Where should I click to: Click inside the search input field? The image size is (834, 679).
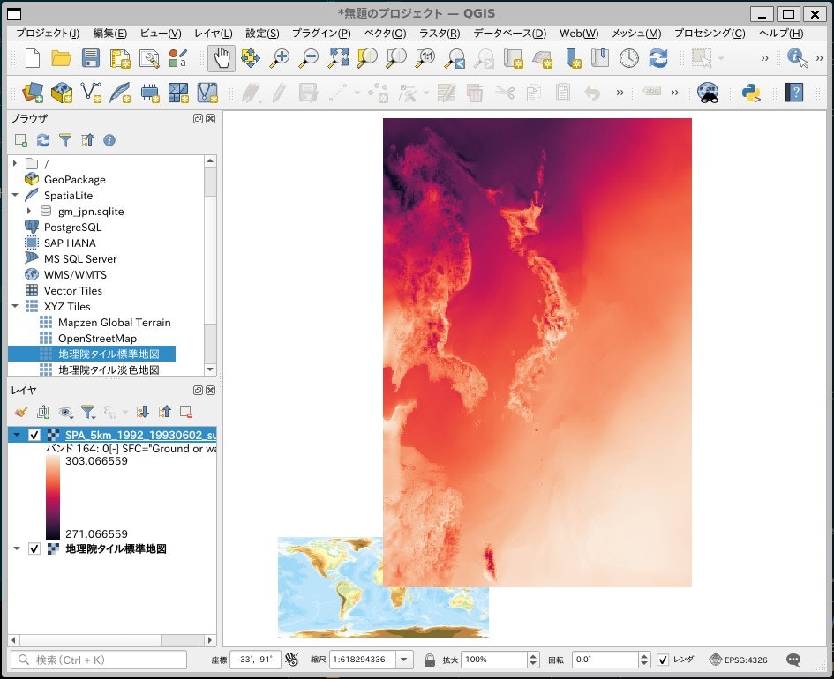tap(97, 660)
